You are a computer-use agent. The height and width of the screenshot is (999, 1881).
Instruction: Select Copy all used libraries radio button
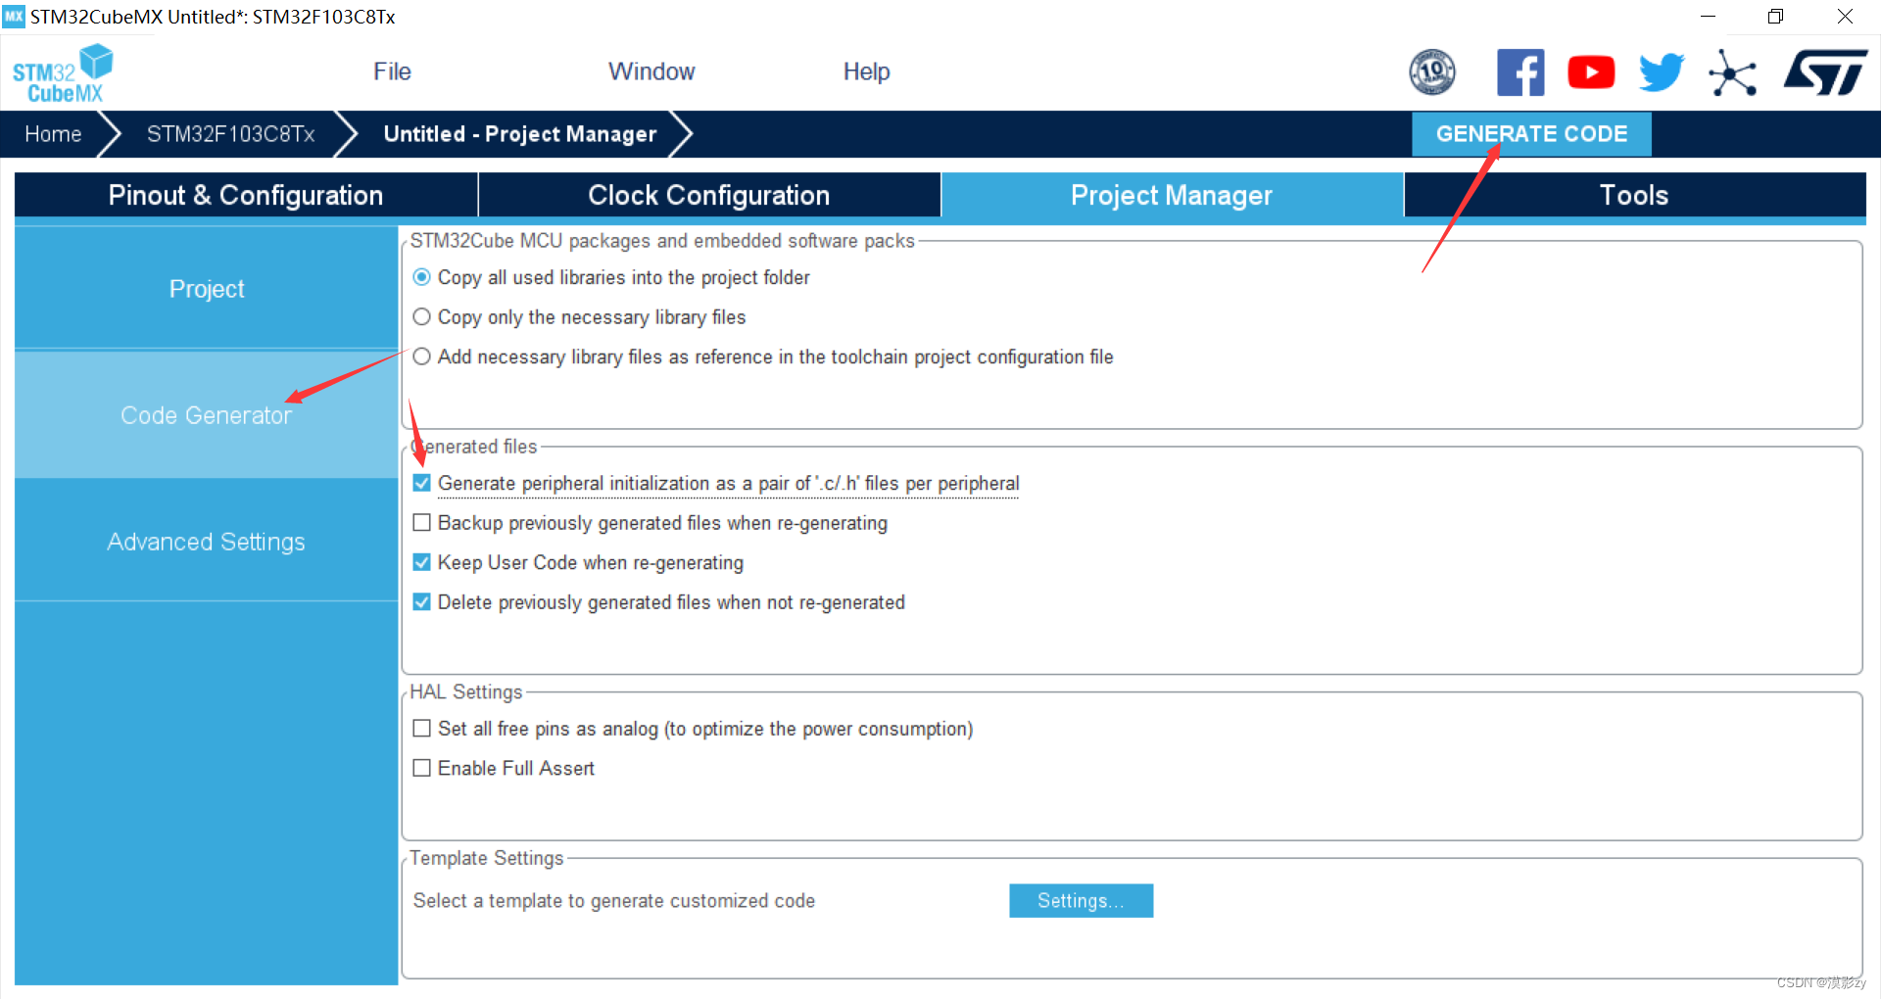click(x=422, y=277)
